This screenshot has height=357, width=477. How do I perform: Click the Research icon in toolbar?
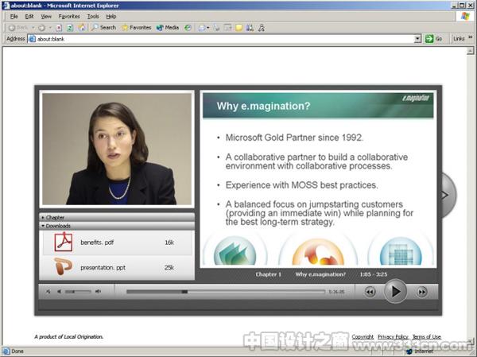[250, 28]
